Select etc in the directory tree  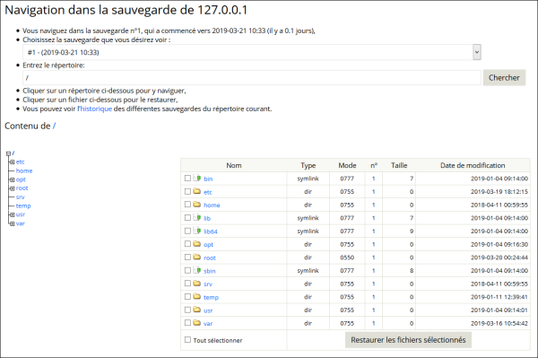point(21,162)
